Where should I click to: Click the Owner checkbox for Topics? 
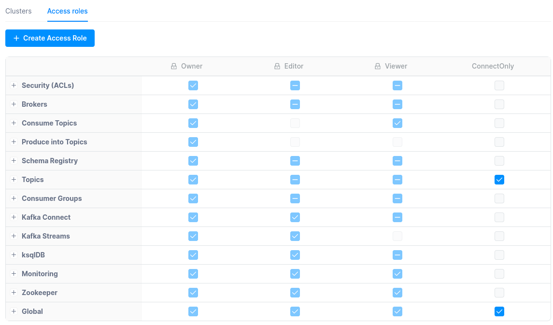coord(193,180)
